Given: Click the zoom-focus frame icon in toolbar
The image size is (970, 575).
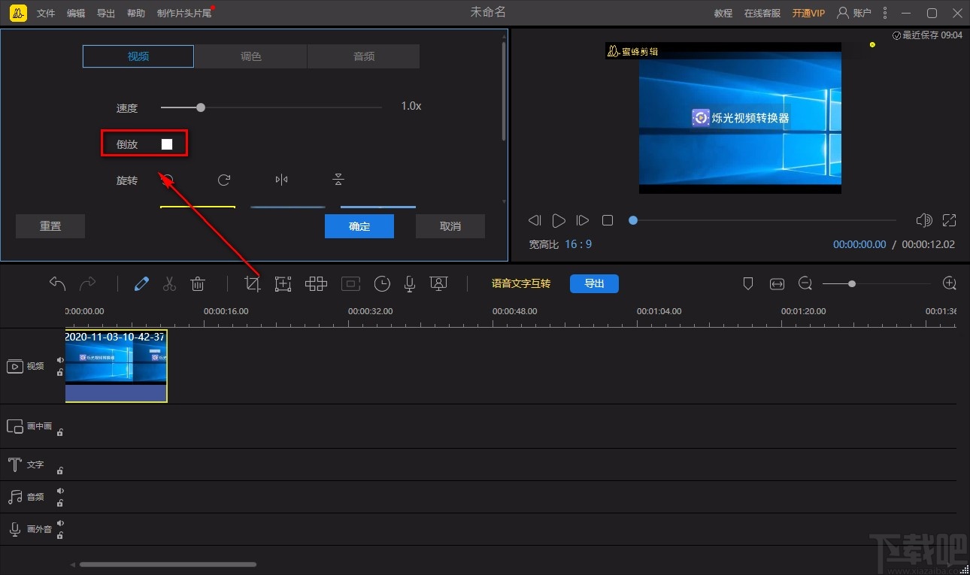Looking at the screenshot, I should (283, 283).
